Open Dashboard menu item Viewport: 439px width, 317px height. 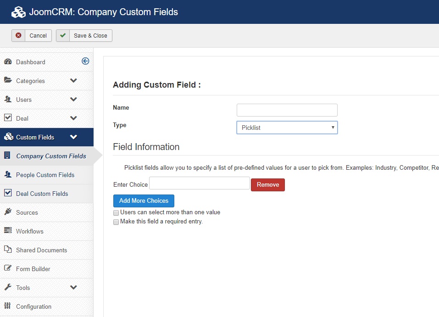(46, 62)
